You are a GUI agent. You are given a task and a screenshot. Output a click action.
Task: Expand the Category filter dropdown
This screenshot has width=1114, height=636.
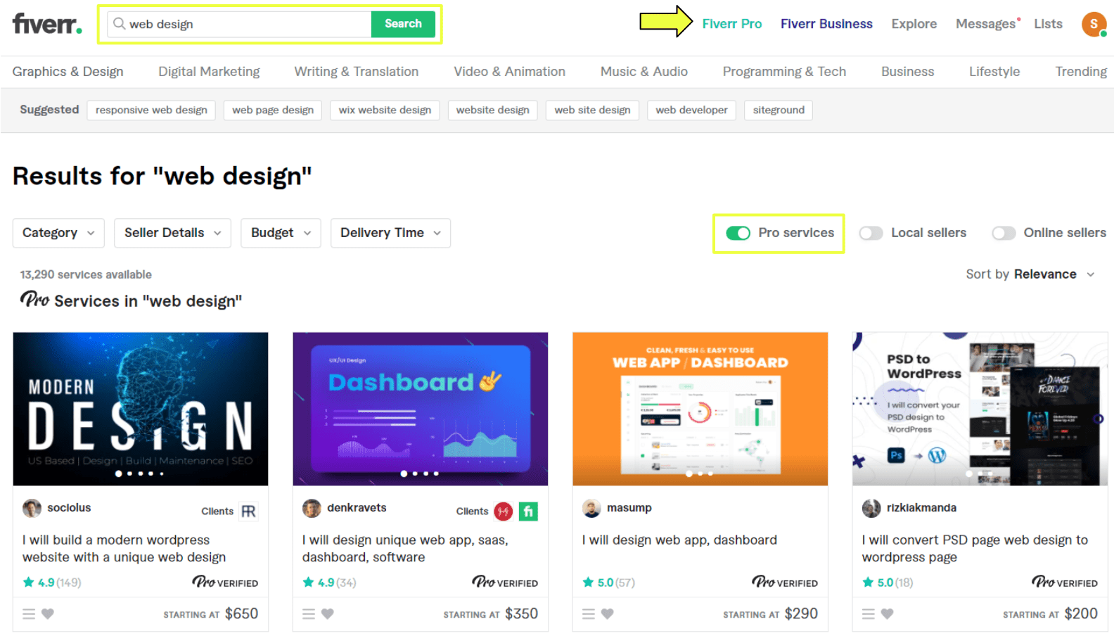58,233
